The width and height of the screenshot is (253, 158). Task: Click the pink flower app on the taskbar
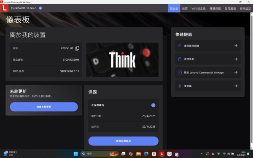(x=169, y=154)
